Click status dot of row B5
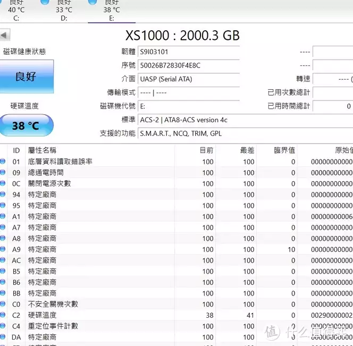Image resolution: width=353 pixels, height=346 pixels. [3, 271]
